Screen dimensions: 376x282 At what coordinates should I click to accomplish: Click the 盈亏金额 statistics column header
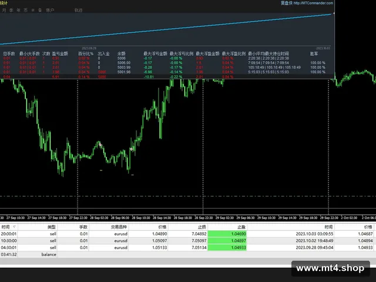60,53
